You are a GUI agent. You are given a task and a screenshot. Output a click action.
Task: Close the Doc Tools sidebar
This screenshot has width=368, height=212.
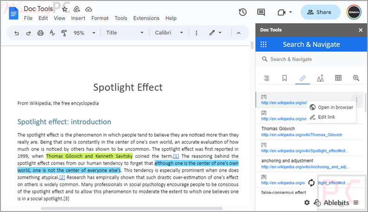click(x=361, y=30)
